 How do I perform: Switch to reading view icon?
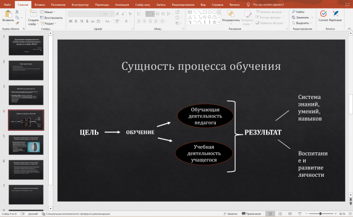(x=290, y=214)
